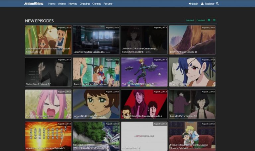
Task: Go to Home in navigation
Action: pos(52,4)
